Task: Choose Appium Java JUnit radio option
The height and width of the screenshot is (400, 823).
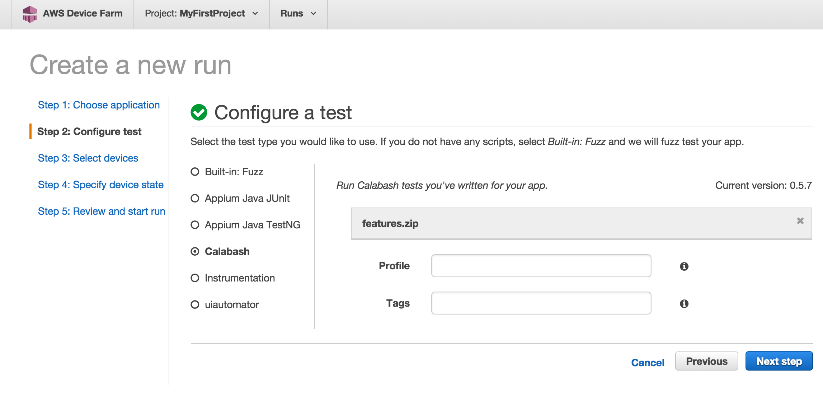Action: (x=195, y=199)
